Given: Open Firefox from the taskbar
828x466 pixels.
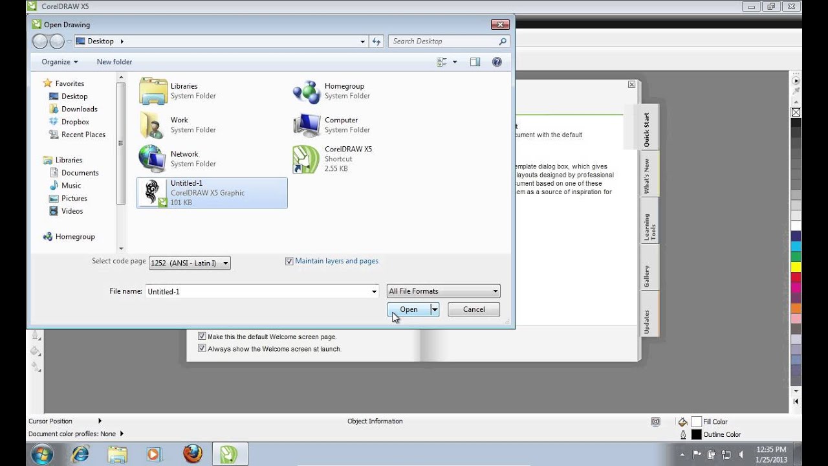Looking at the screenshot, I should pos(192,454).
